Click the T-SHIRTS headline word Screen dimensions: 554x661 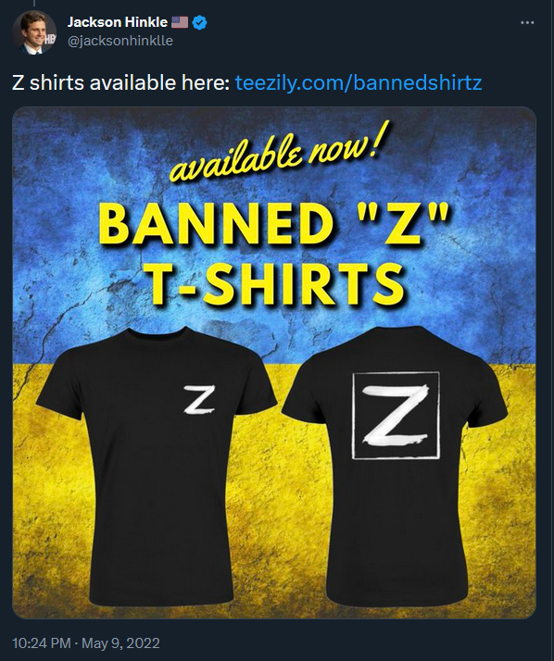(x=277, y=284)
